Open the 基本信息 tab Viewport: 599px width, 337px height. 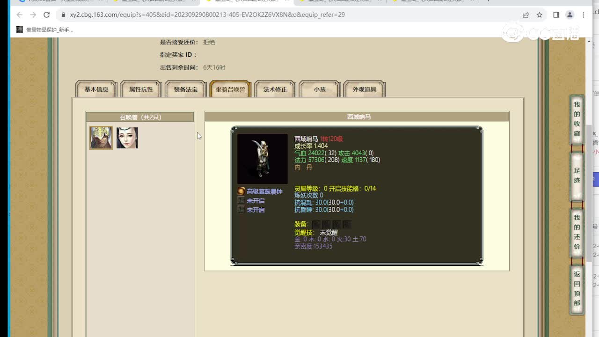96,89
